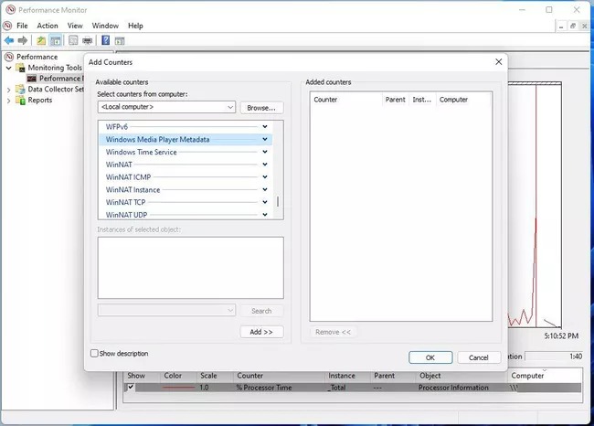Toggle Show/Hide Console Tree toolbar icon

click(x=56, y=40)
